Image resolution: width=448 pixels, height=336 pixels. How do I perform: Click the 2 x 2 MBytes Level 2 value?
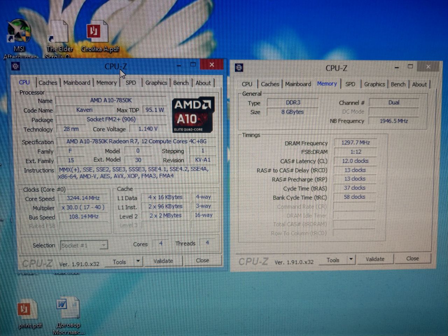coord(165,216)
